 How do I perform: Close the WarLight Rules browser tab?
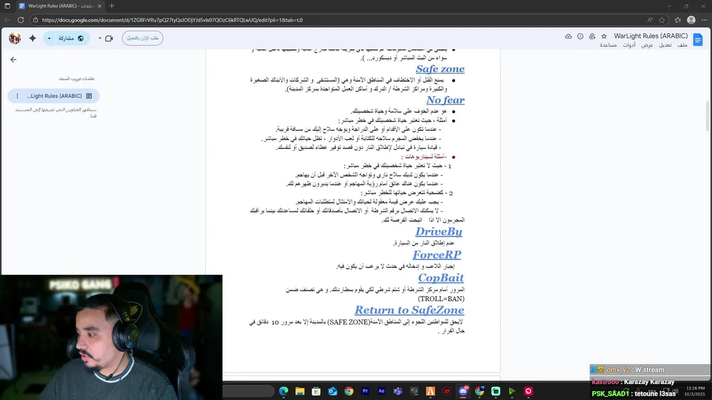(x=98, y=6)
